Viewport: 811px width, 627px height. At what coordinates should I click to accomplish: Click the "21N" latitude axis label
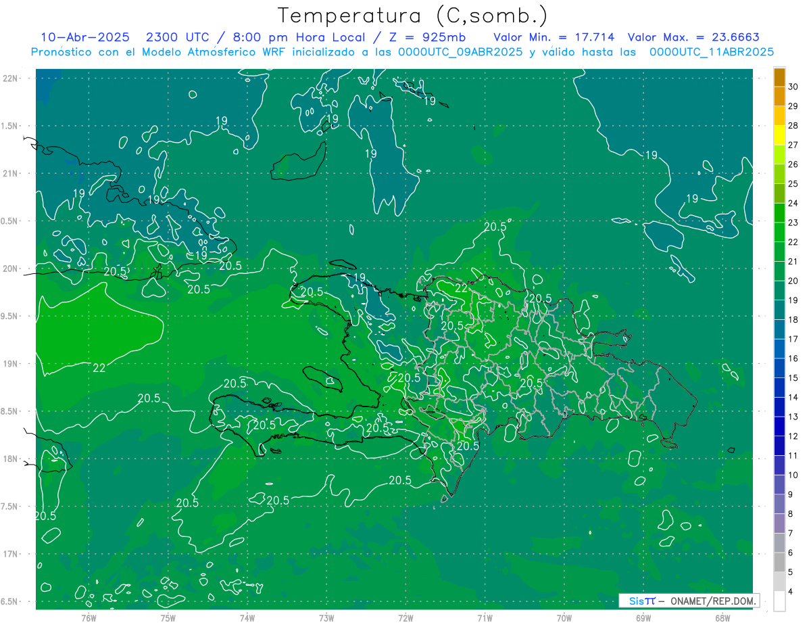point(10,173)
